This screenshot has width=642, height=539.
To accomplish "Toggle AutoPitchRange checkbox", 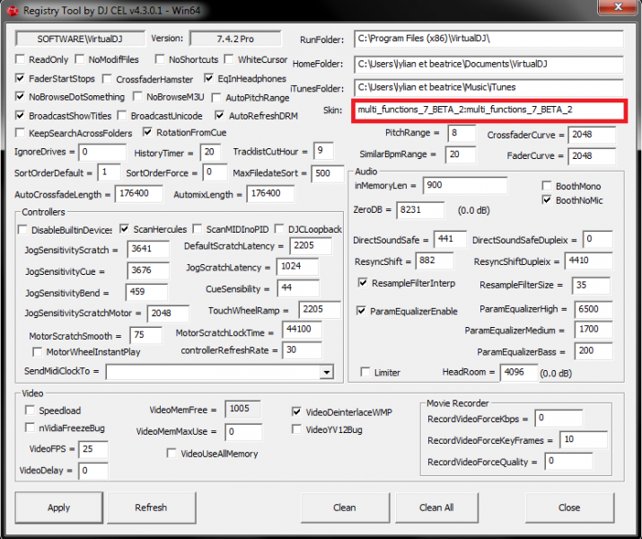I will (216, 98).
